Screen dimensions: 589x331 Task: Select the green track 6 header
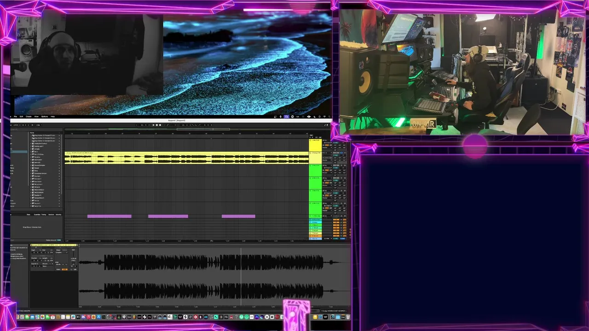[x=315, y=208]
